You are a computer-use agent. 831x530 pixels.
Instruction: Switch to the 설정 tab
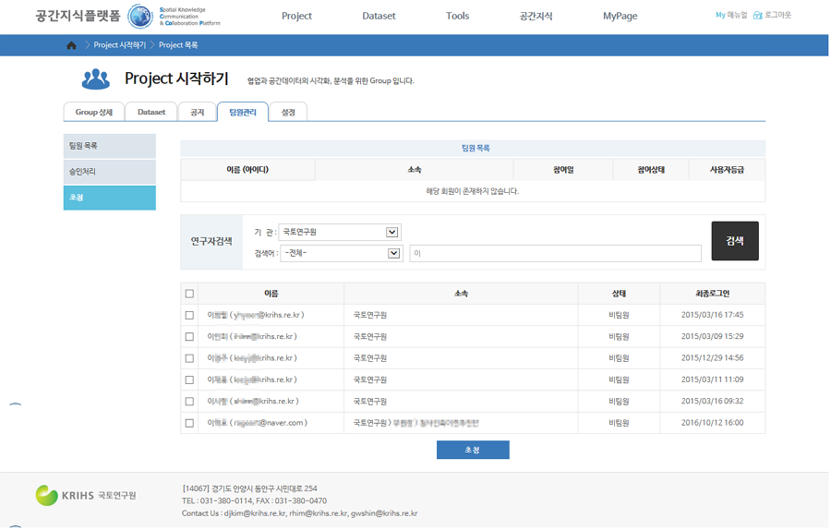point(288,112)
